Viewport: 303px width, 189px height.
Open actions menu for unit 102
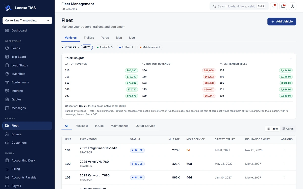click(x=284, y=164)
